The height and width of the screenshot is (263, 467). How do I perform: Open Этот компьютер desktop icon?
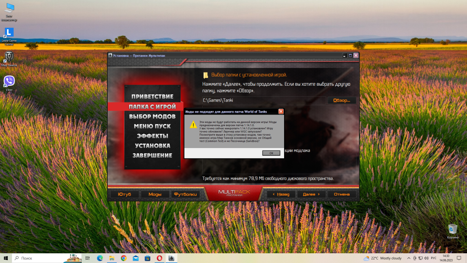point(9,12)
